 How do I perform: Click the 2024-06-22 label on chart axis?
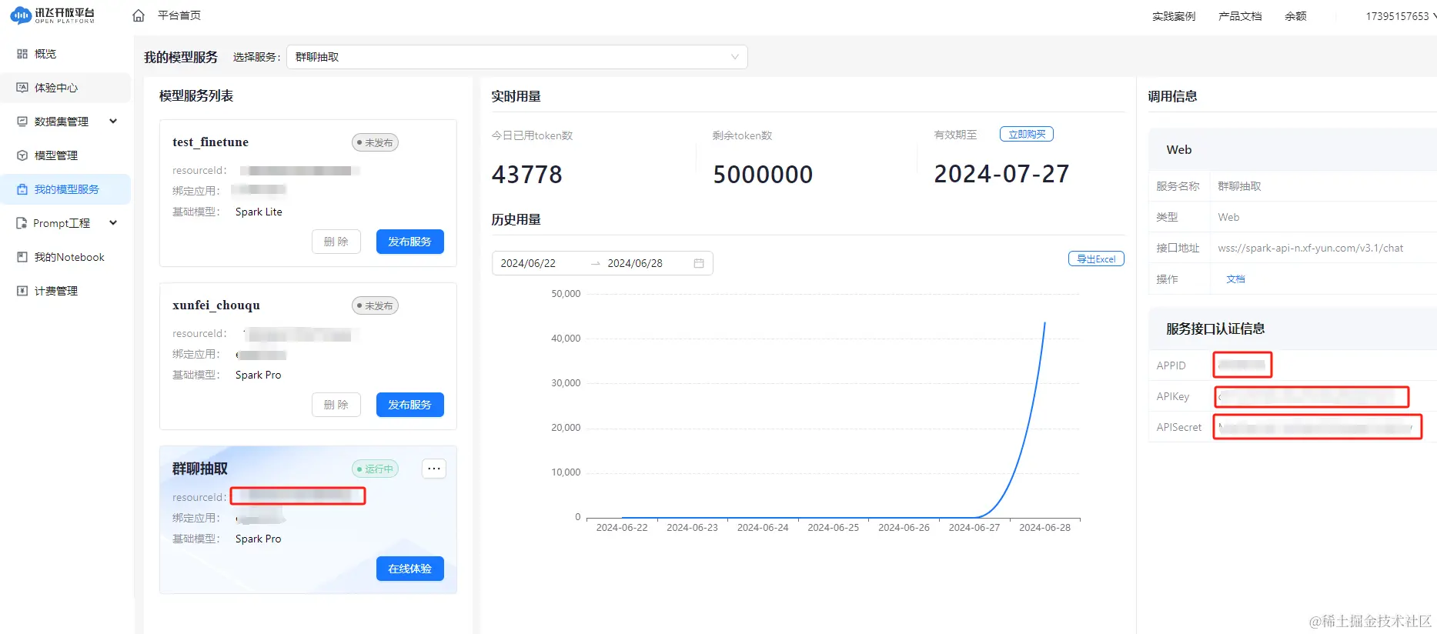click(622, 528)
